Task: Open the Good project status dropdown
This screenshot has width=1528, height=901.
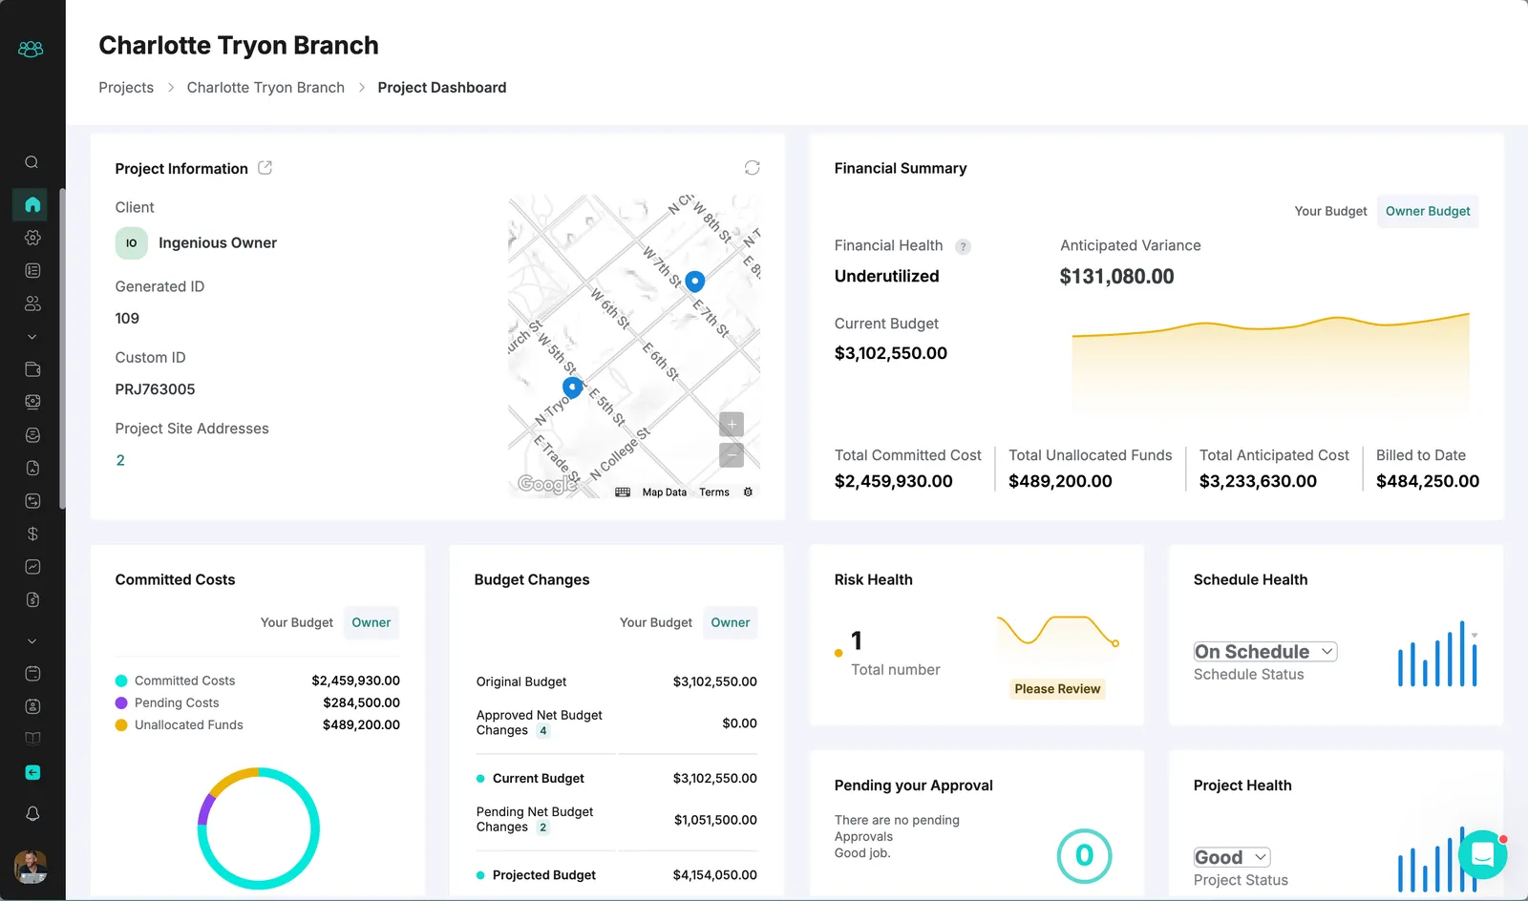Action: pyautogui.click(x=1232, y=857)
